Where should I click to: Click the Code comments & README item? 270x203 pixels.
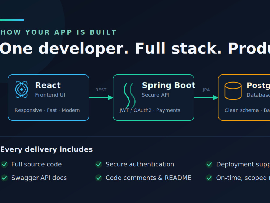pyautogui.click(x=148, y=178)
